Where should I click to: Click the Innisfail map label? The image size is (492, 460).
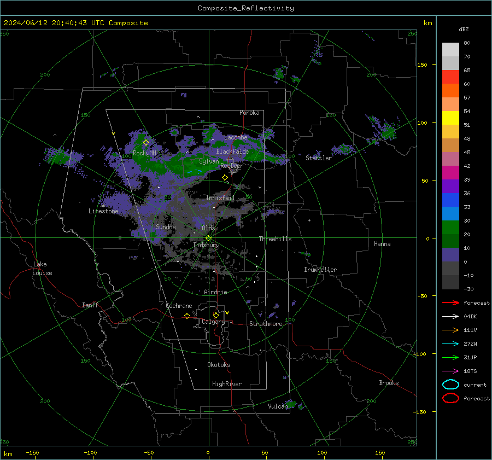[x=220, y=198]
